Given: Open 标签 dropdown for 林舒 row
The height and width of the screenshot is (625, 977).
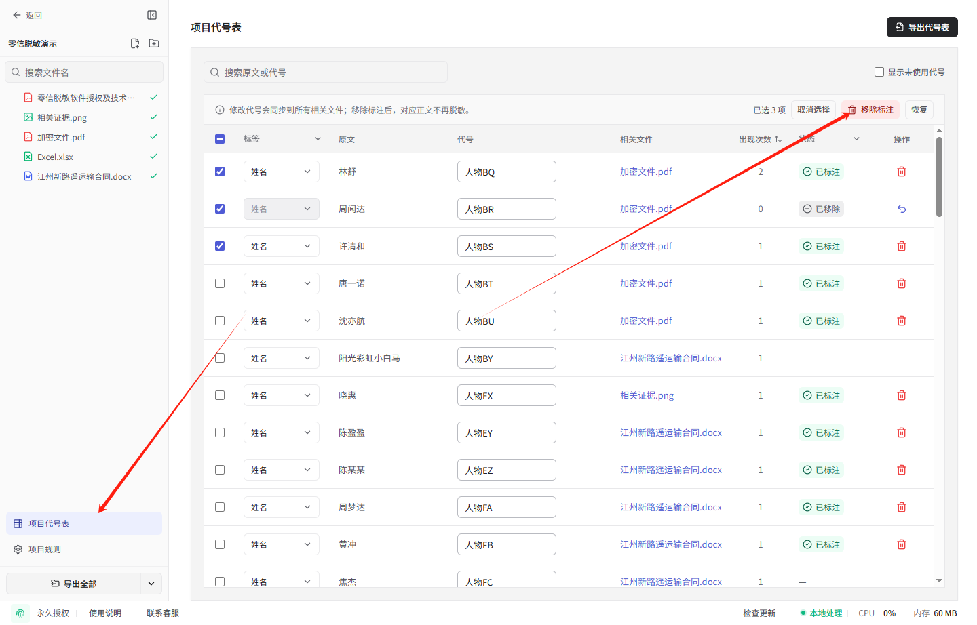Looking at the screenshot, I should tap(282, 172).
